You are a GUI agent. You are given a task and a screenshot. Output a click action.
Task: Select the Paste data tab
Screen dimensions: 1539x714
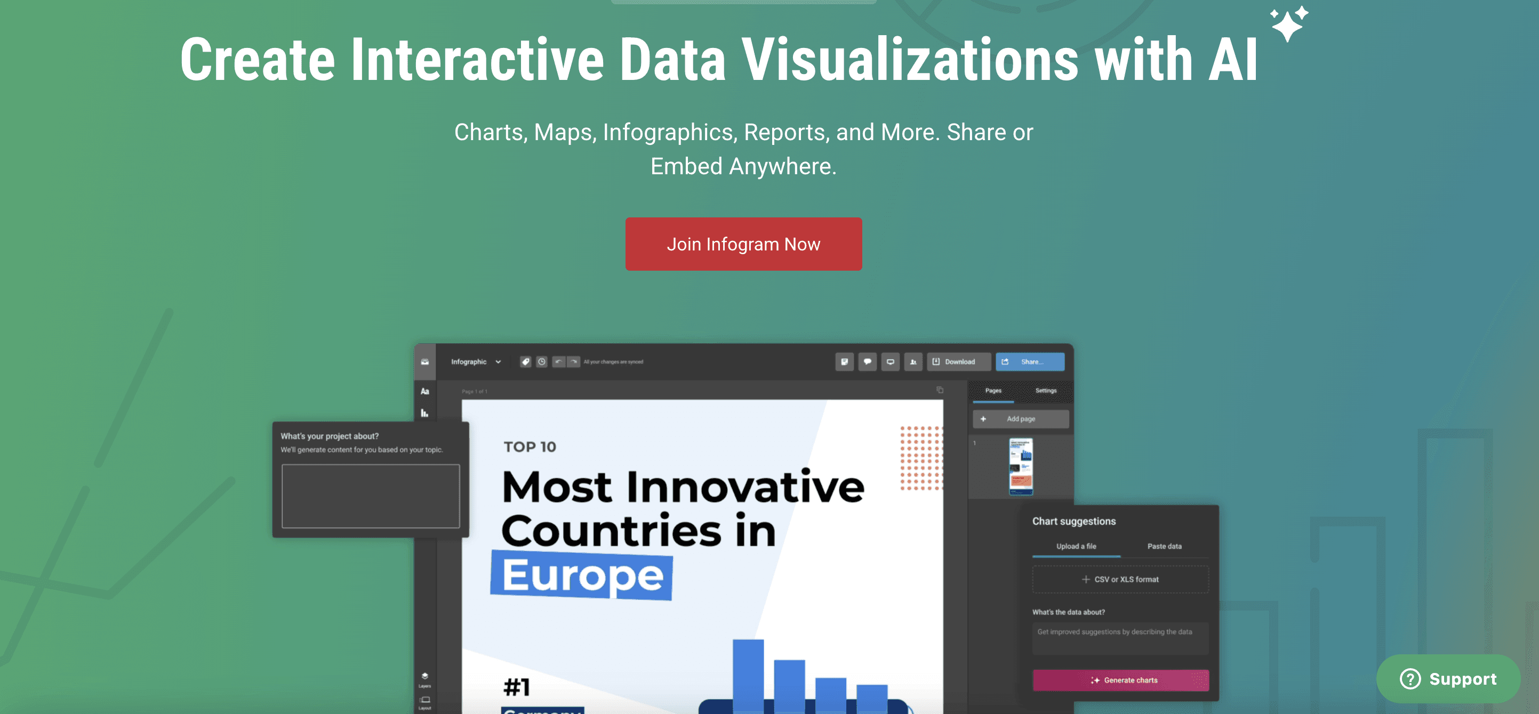(1164, 546)
